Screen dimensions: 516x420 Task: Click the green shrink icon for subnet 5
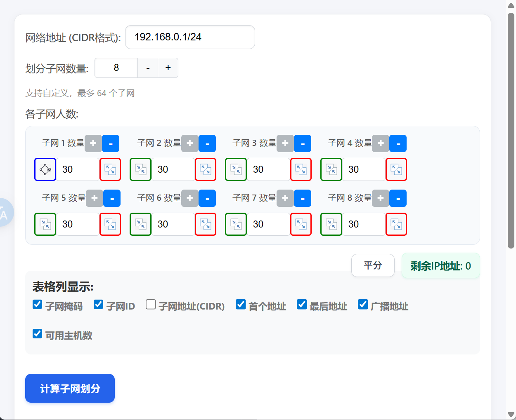[x=45, y=224]
